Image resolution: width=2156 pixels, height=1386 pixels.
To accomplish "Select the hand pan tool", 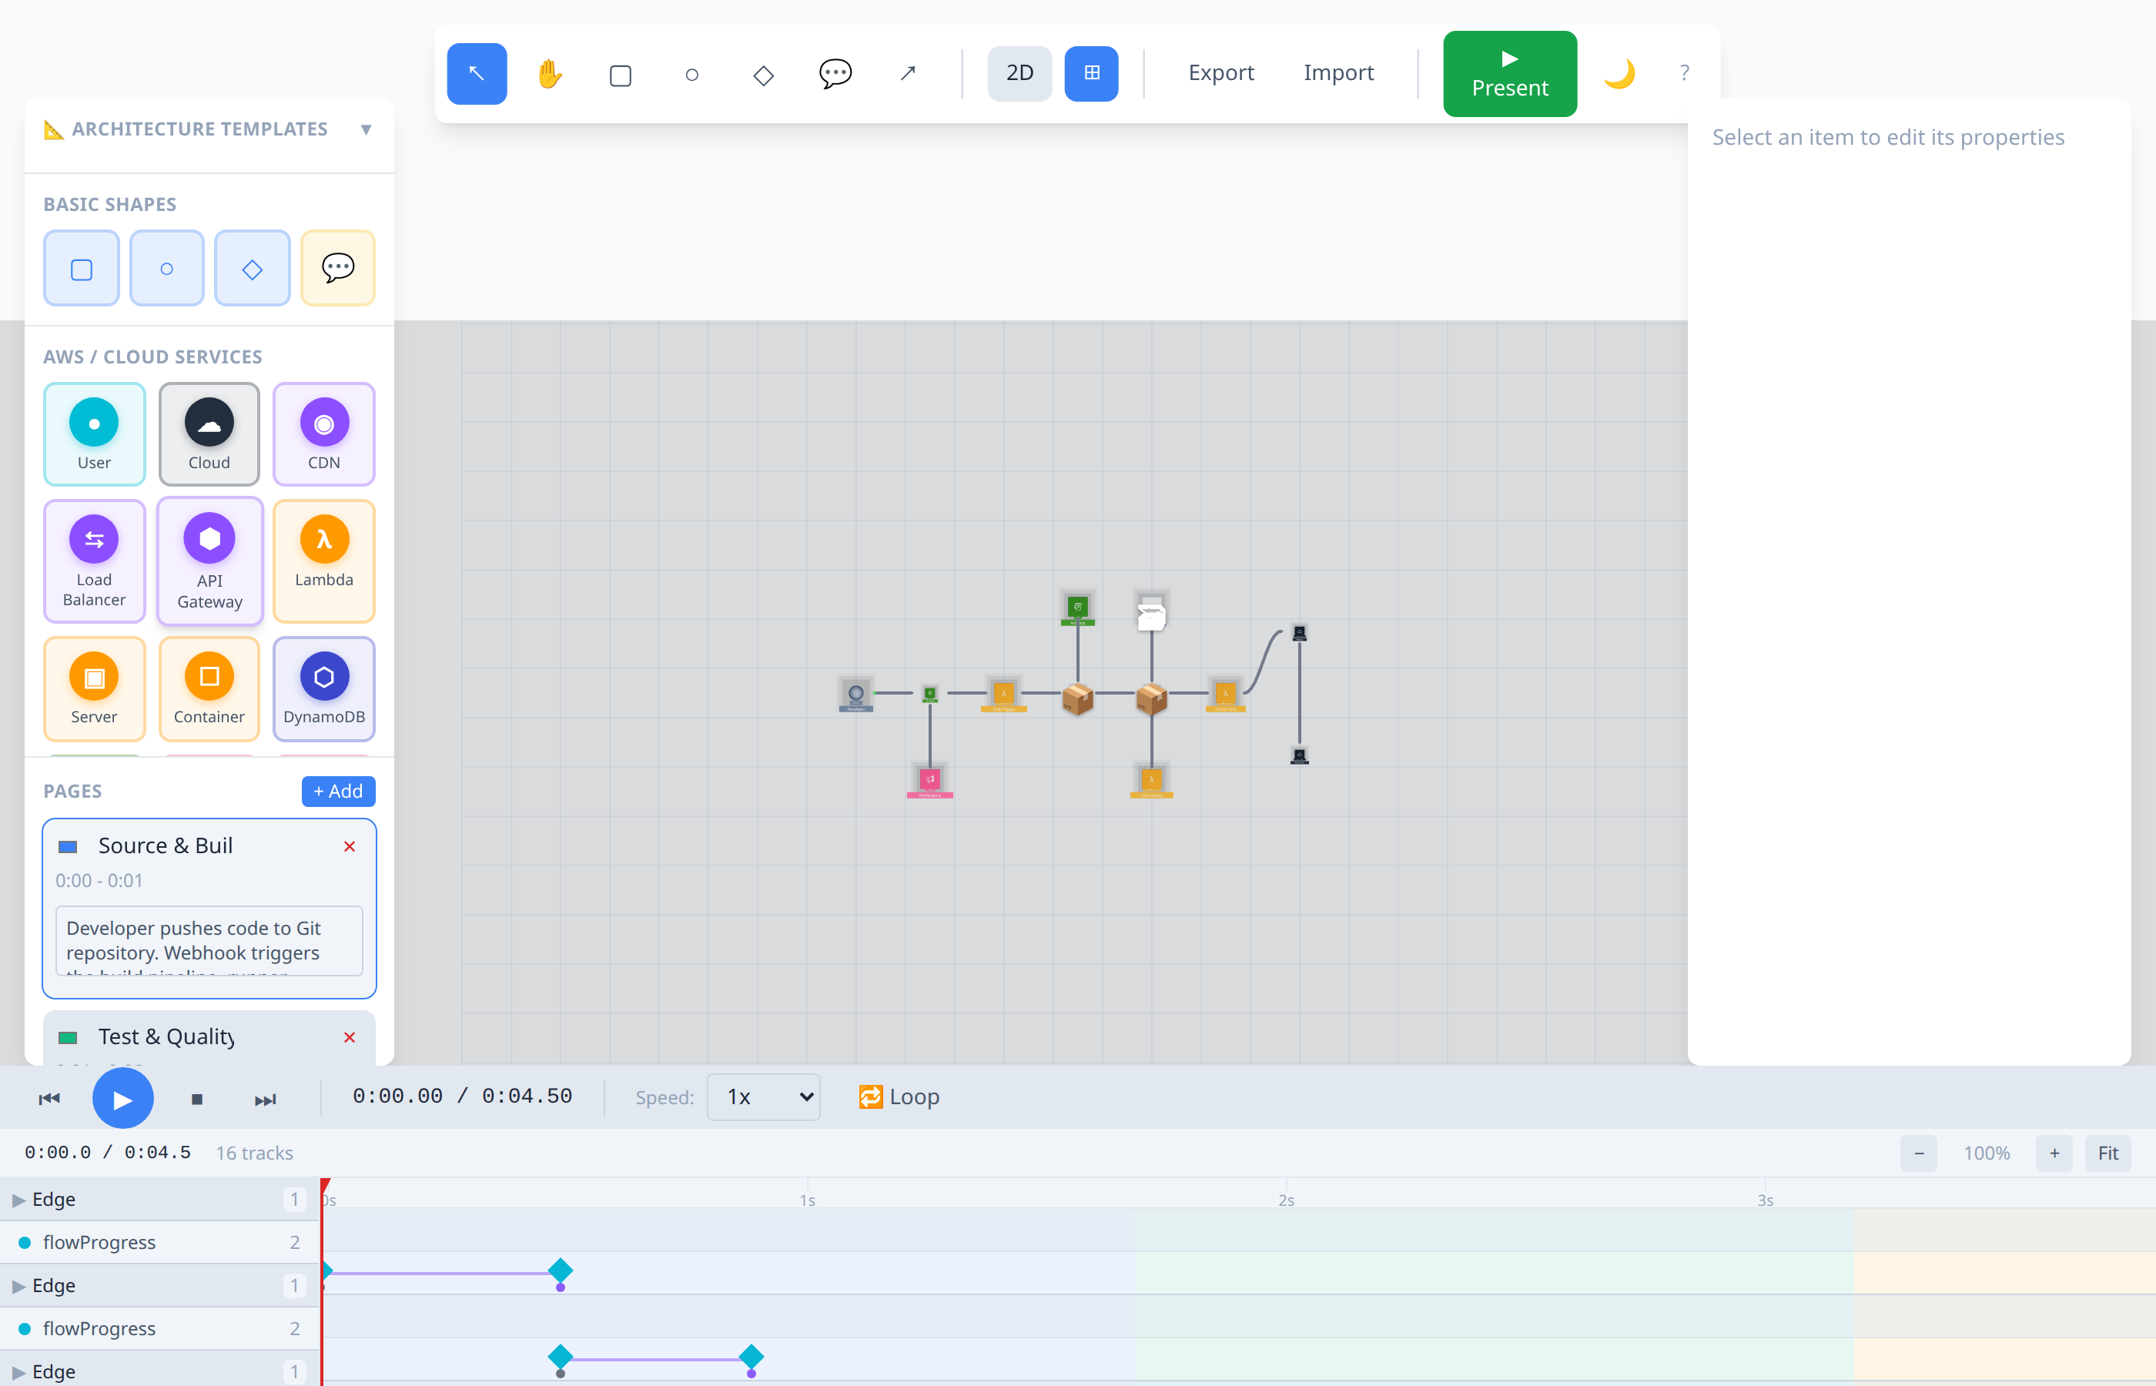I will click(x=549, y=74).
